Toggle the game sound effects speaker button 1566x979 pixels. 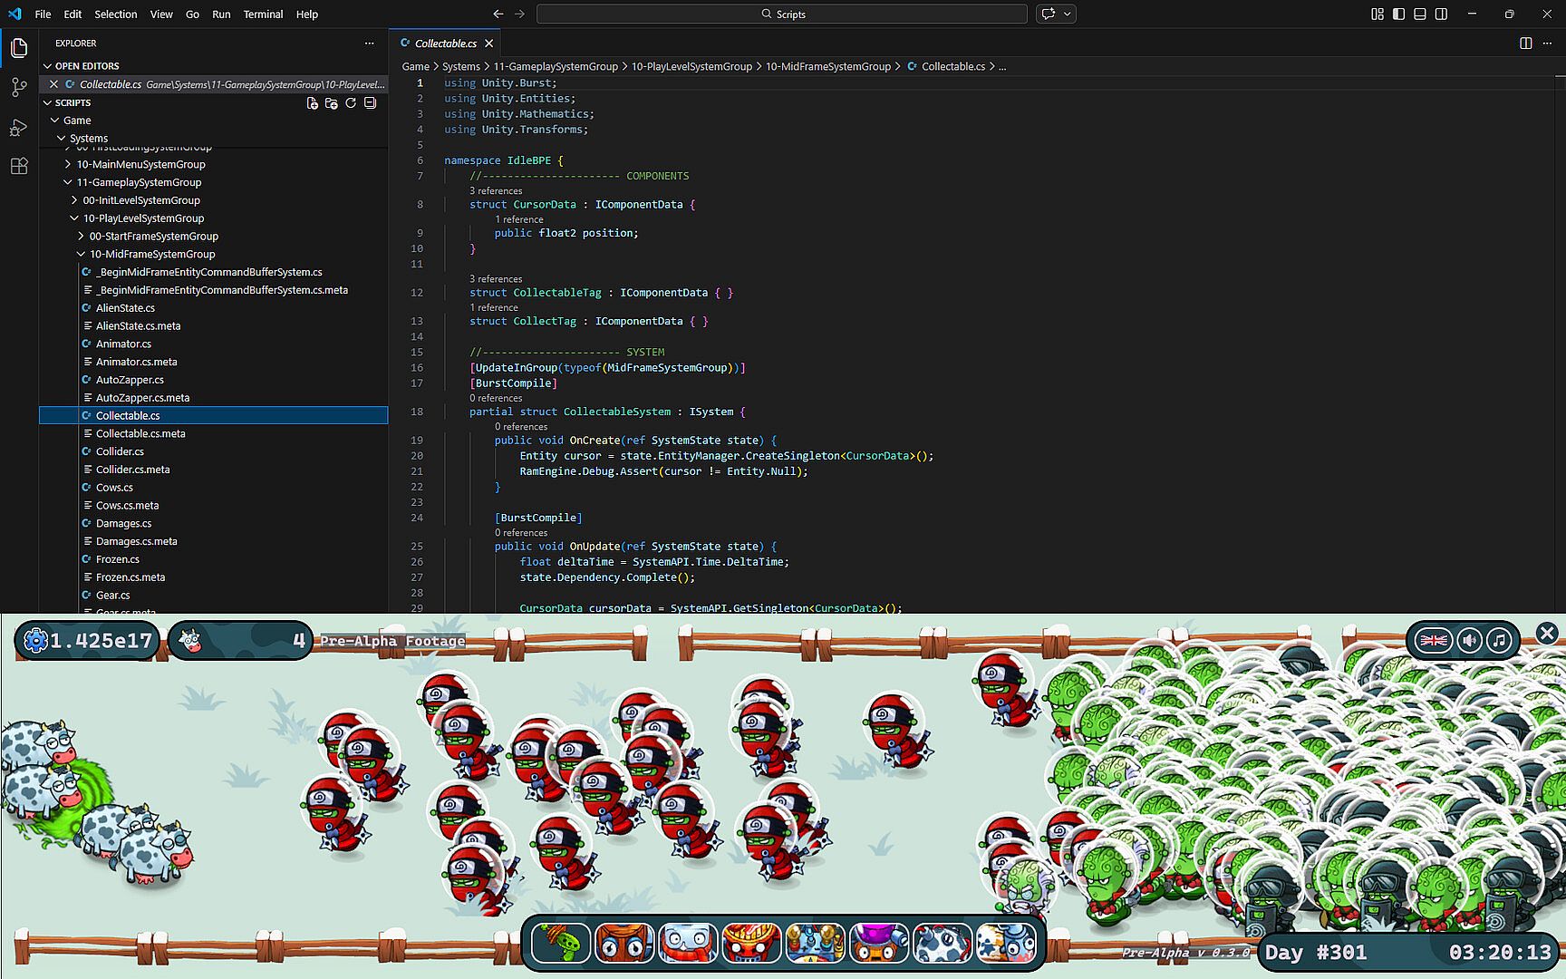pyautogui.click(x=1468, y=640)
